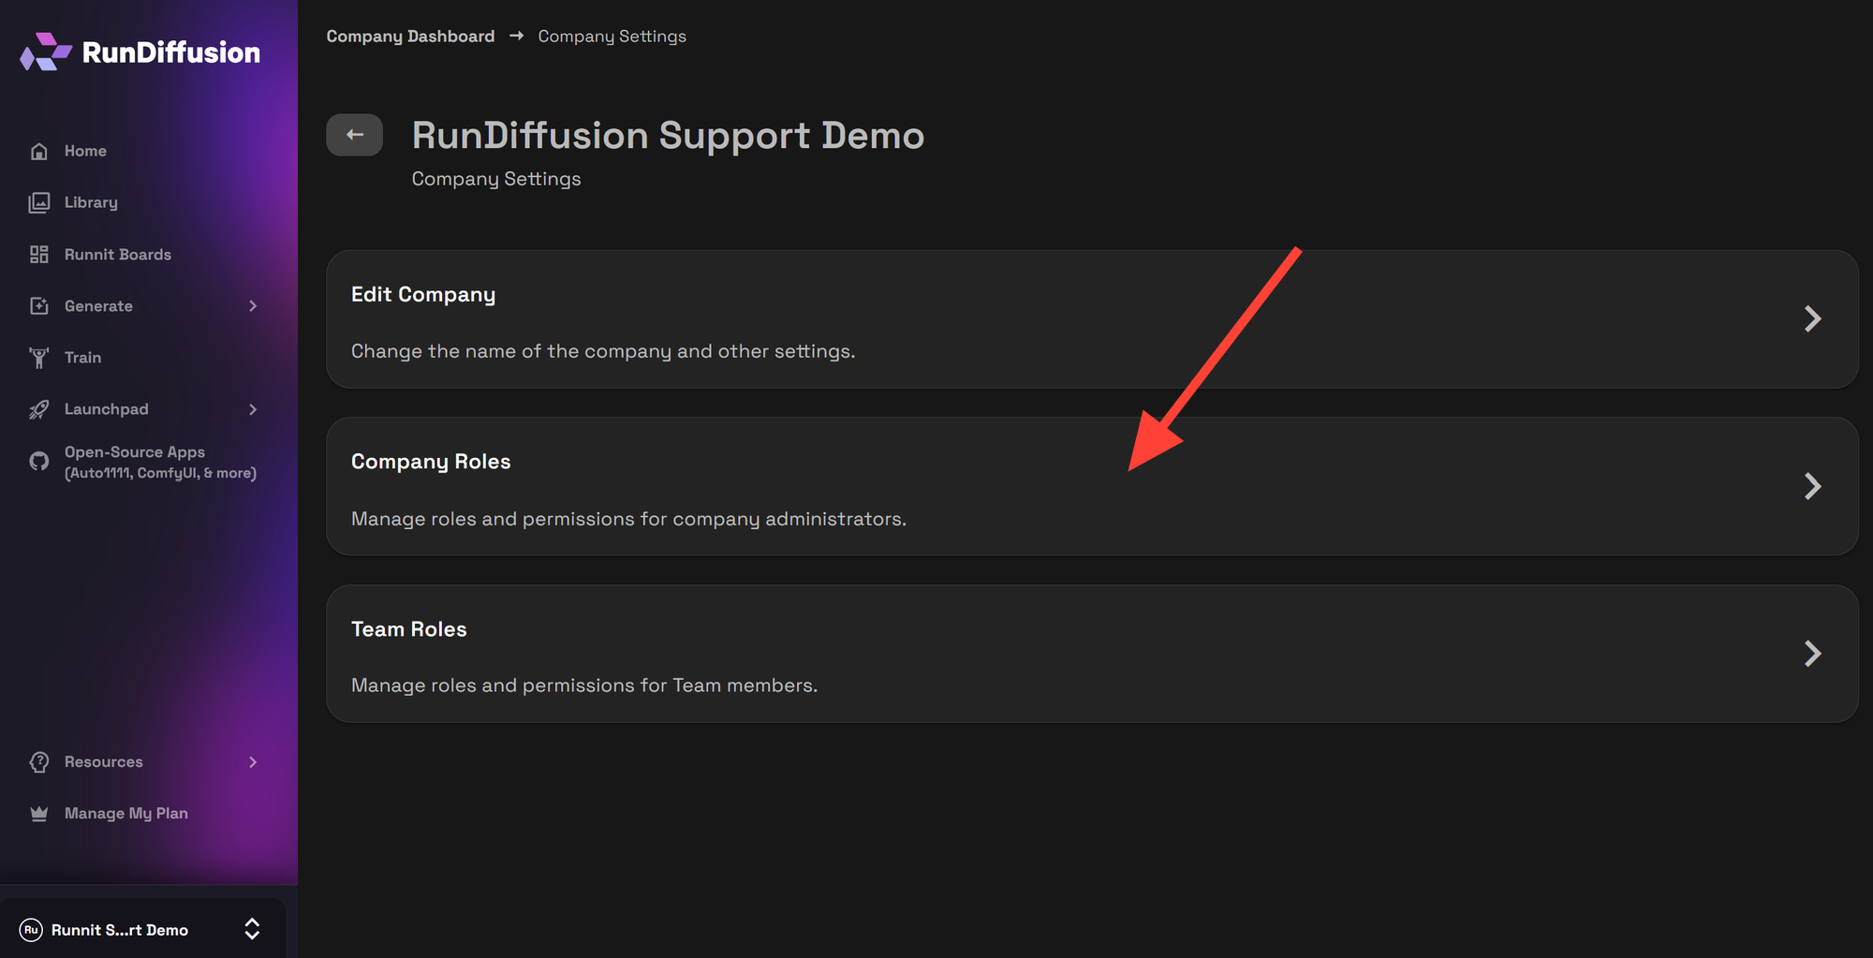Expand the Resources sidebar menu
The width and height of the screenshot is (1873, 958).
point(252,761)
